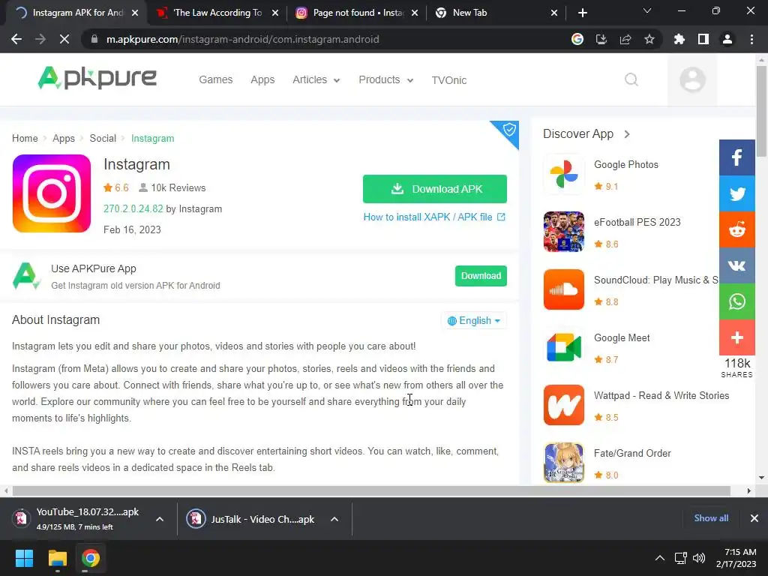Switch to the New Tab tab
The width and height of the screenshot is (768, 576).
(x=495, y=13)
